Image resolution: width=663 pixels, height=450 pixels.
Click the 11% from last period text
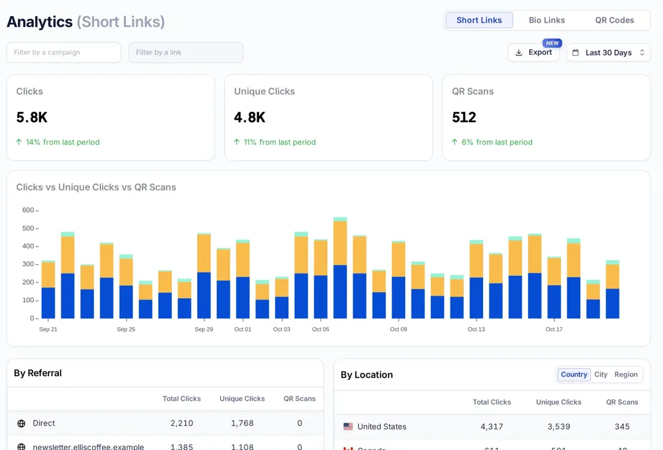click(279, 142)
